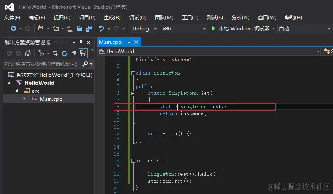Collapse the HelloWorld project node
Image resolution: width=333 pixels, height=194 pixels.
coord(9,83)
